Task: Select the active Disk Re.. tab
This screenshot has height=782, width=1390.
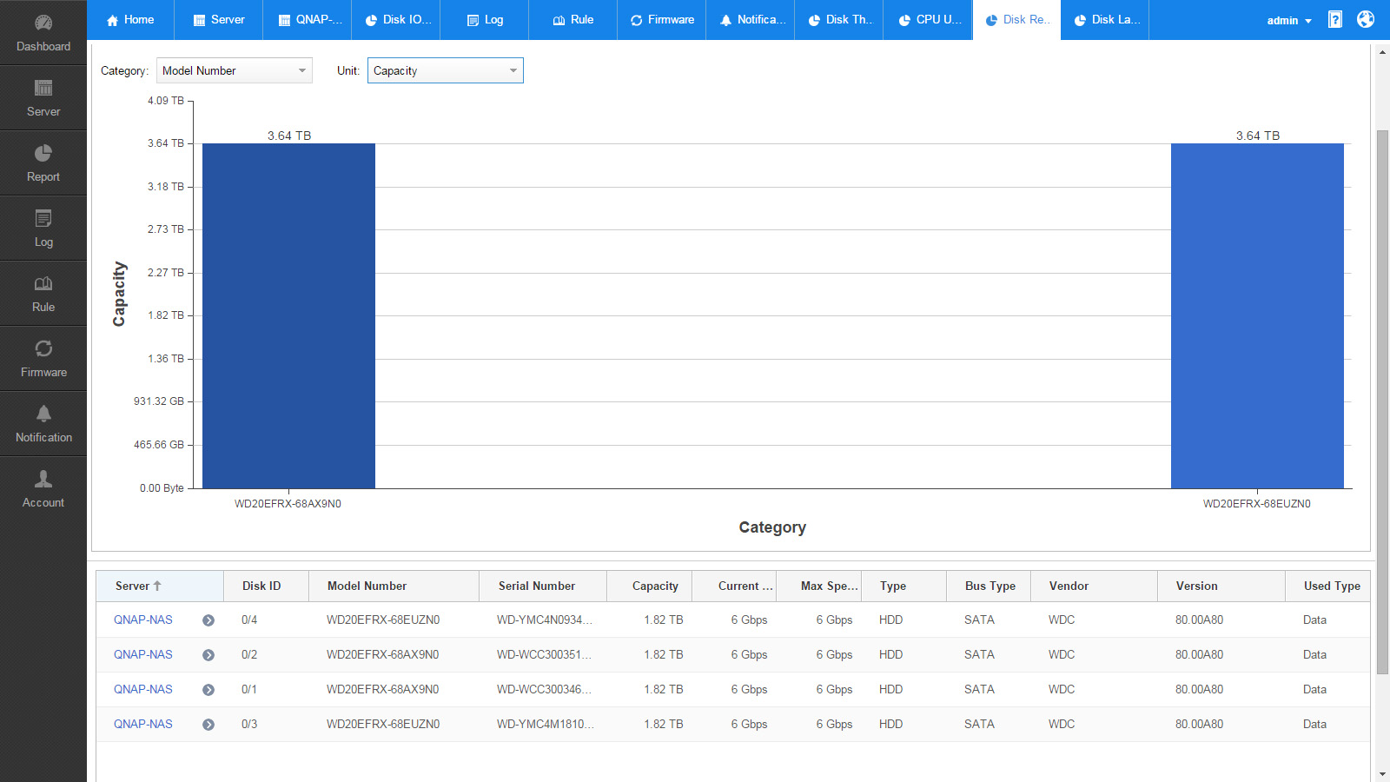Action: click(x=1016, y=20)
